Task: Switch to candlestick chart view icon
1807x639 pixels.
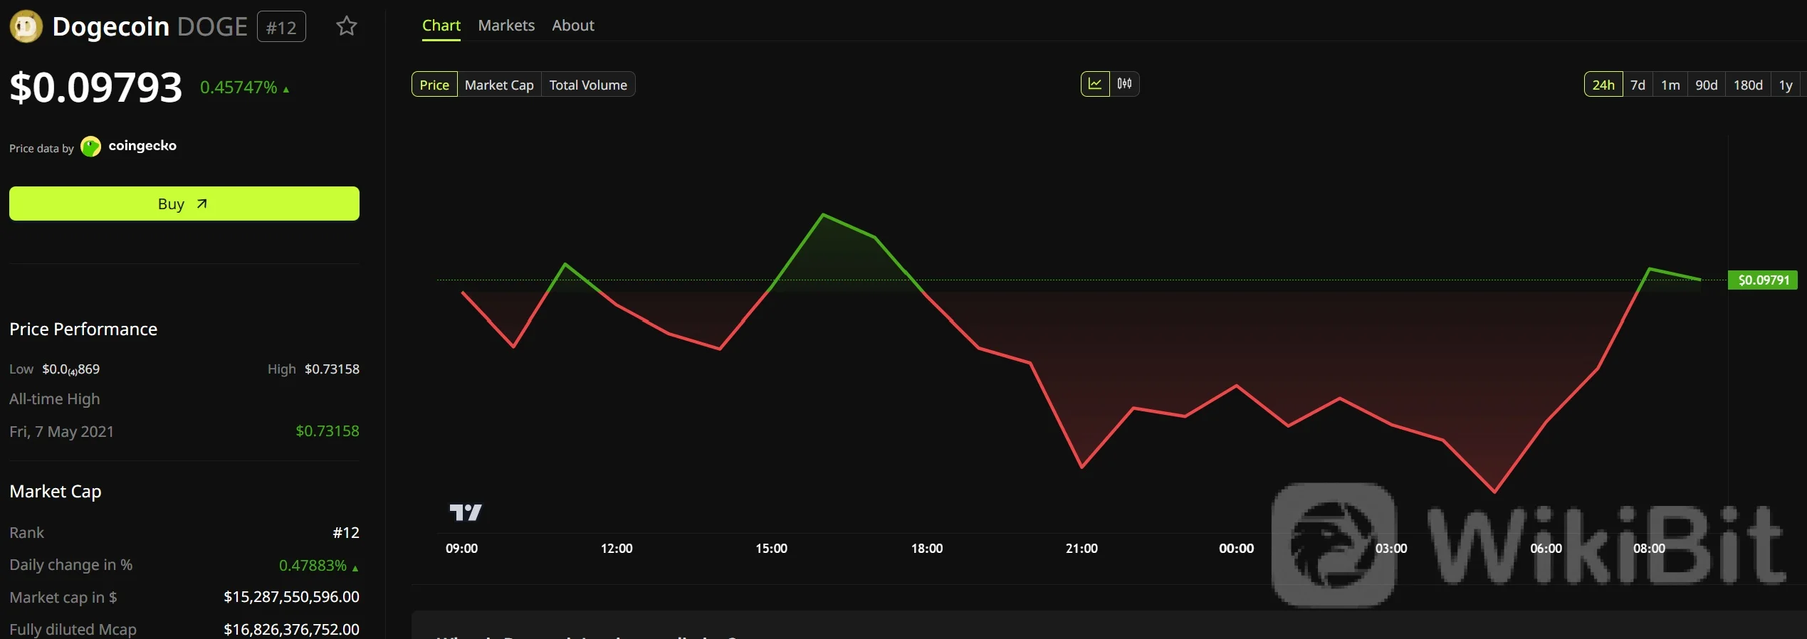Action: 1125,84
